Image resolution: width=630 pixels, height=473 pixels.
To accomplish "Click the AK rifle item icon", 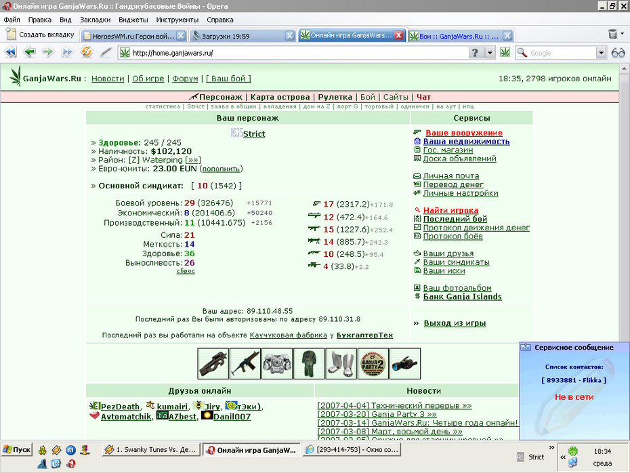I will point(245,364).
